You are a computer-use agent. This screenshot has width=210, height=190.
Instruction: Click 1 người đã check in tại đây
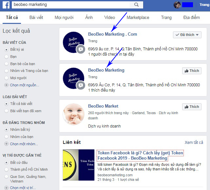coord(111,54)
